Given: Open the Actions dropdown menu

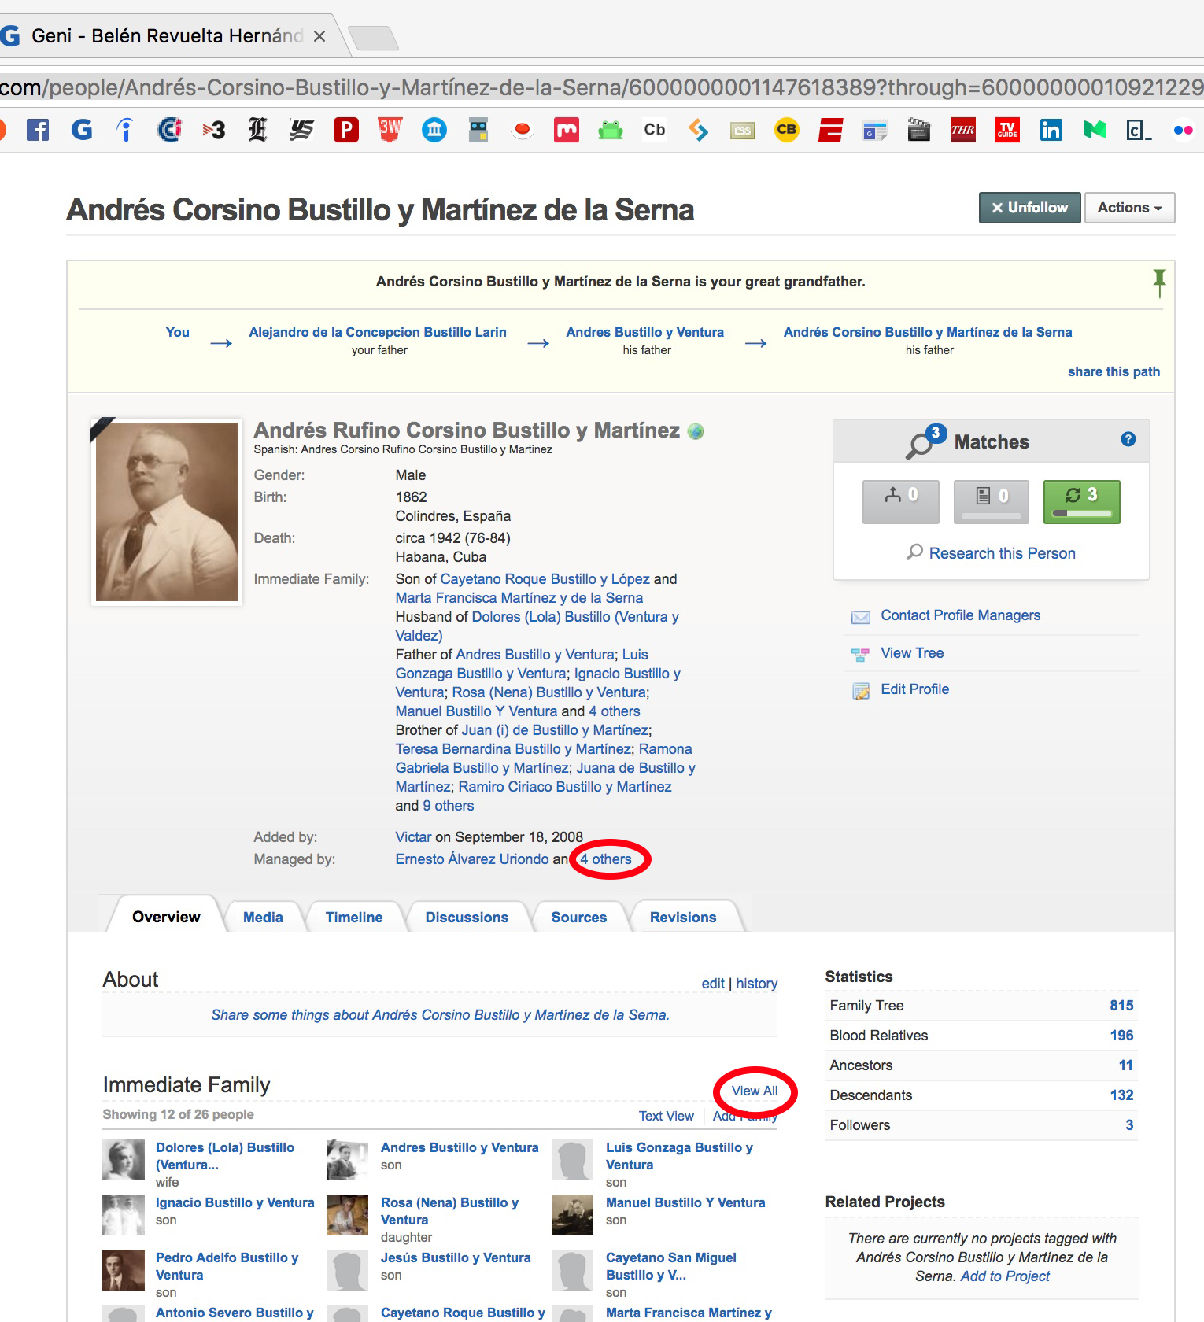Looking at the screenshot, I should click(x=1129, y=208).
